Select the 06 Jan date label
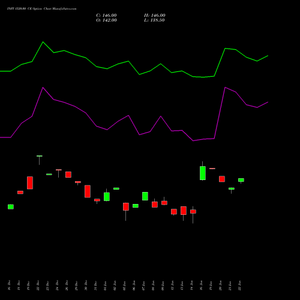Viewport: 300px width, 300px height. (x=134, y=286)
